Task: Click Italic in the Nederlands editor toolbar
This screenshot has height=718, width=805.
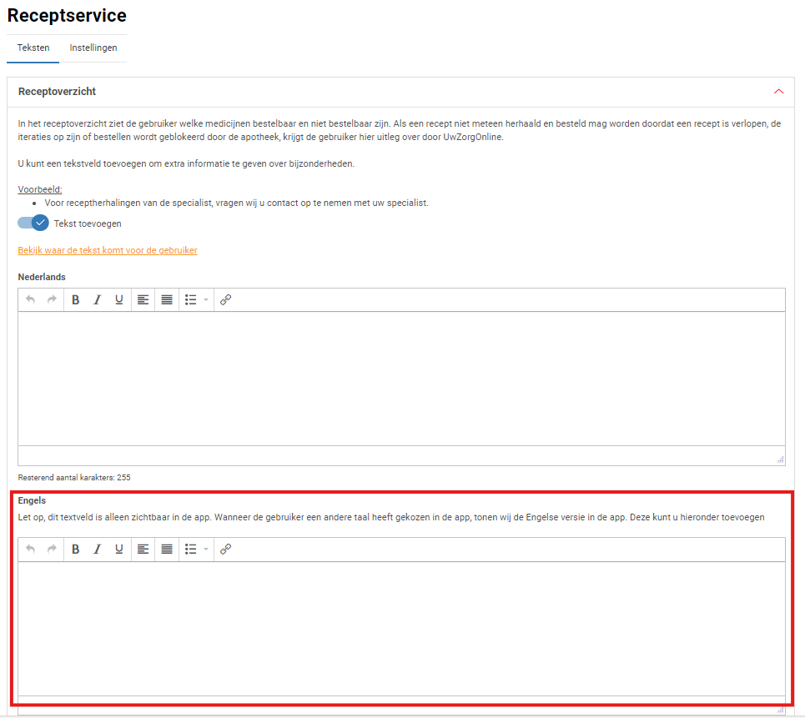Action: click(x=97, y=300)
